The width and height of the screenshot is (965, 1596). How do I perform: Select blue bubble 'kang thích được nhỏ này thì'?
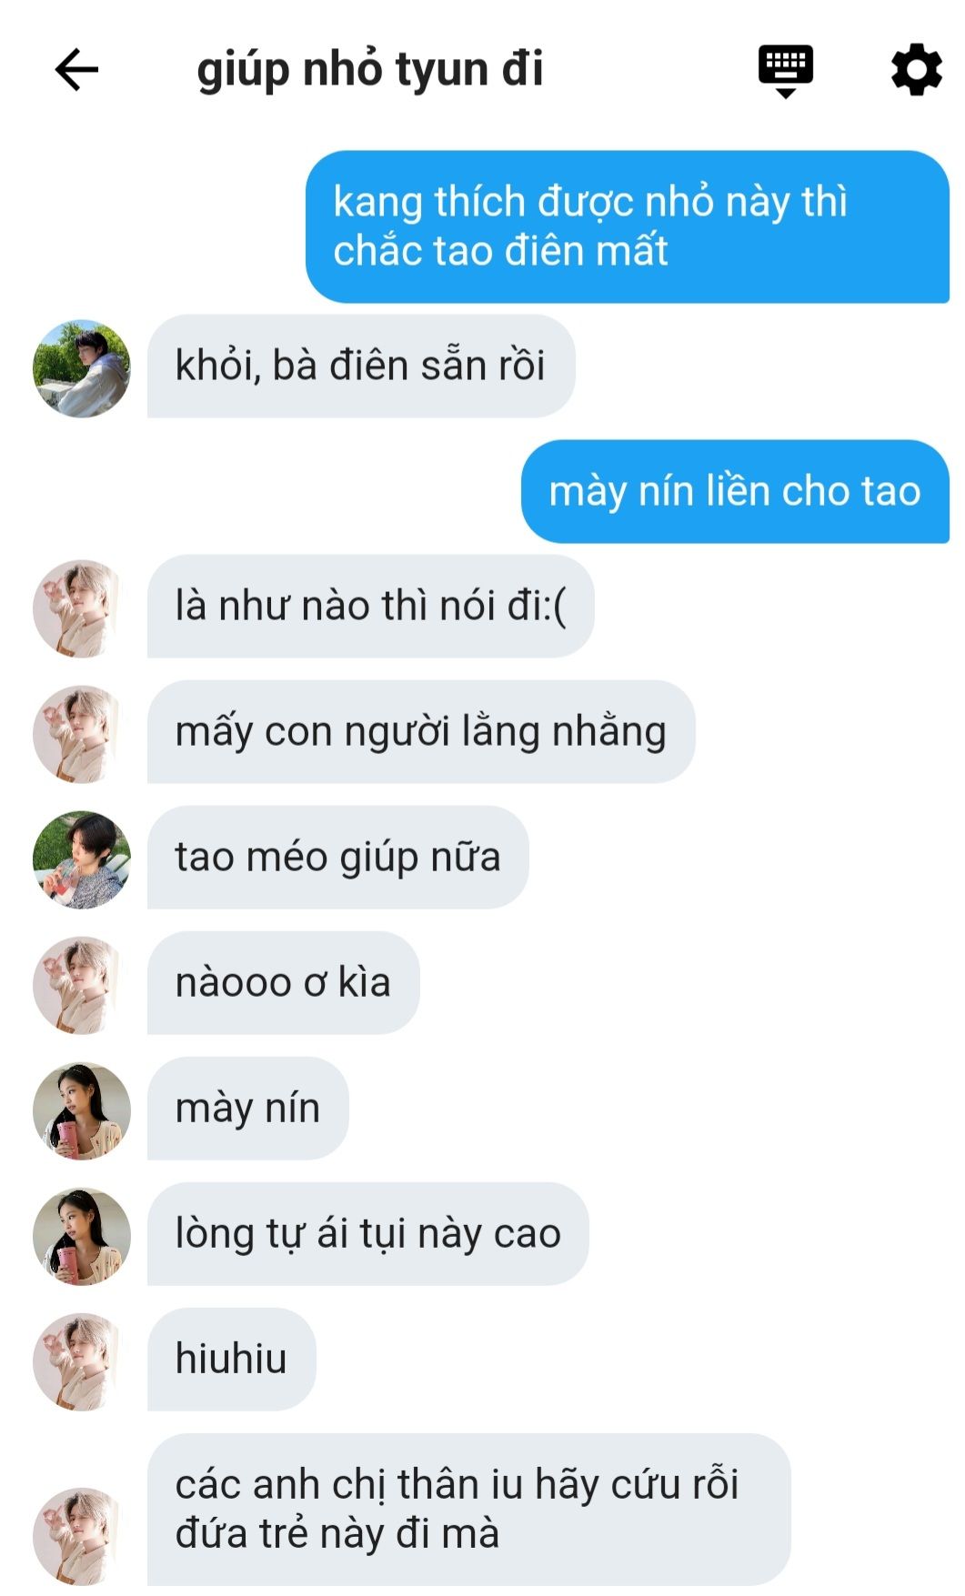point(628,226)
